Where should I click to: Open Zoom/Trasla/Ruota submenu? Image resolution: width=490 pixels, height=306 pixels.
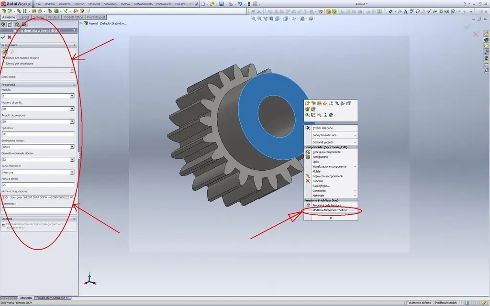click(x=331, y=135)
